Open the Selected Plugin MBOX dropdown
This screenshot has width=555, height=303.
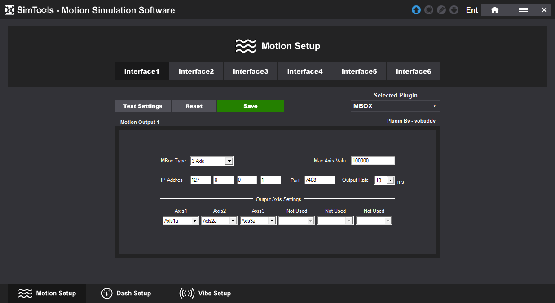pos(396,106)
